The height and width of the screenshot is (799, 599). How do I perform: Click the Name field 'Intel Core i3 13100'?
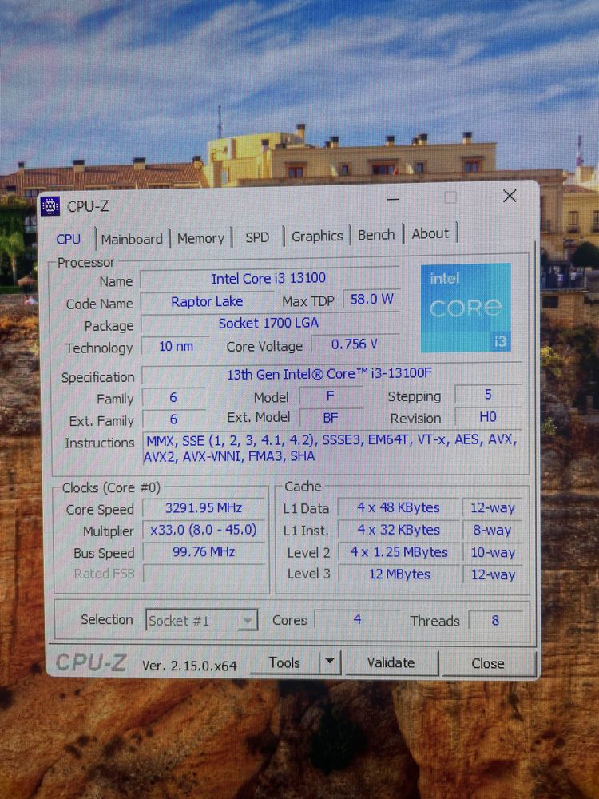point(268,278)
